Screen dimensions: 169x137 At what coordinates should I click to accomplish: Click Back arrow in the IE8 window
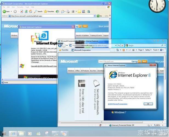click(60, 45)
